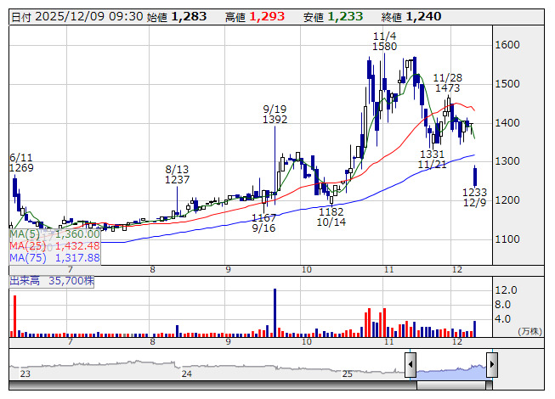
Task: Click the 12/9 1233 low candlestick
Action: [475, 176]
